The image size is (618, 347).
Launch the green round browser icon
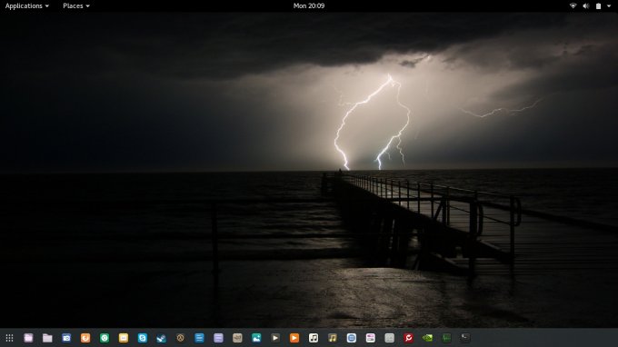click(x=105, y=338)
